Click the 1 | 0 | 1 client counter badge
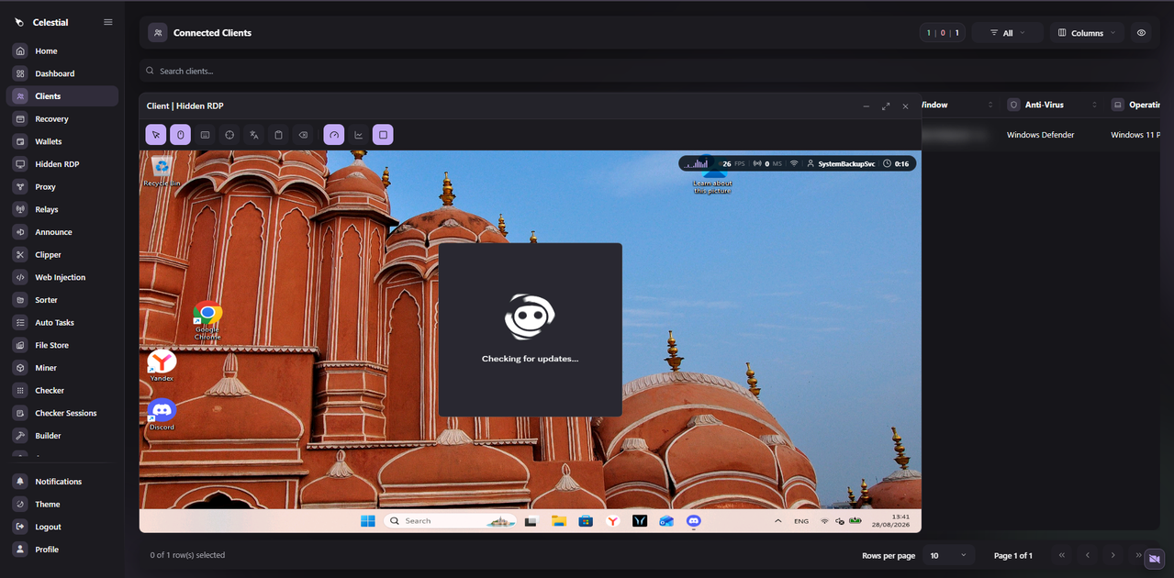 943,33
